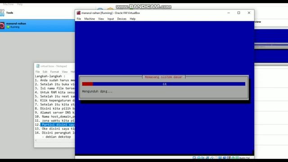Screen dimensions: 288x162
Task: Open Devices menu in VM window
Action: [121, 19]
